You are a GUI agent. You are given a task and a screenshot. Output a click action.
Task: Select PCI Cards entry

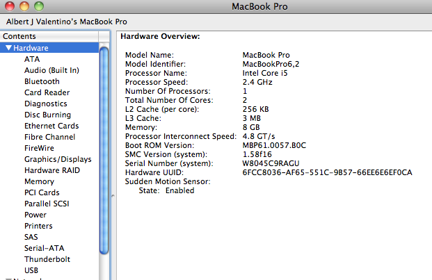point(42,192)
